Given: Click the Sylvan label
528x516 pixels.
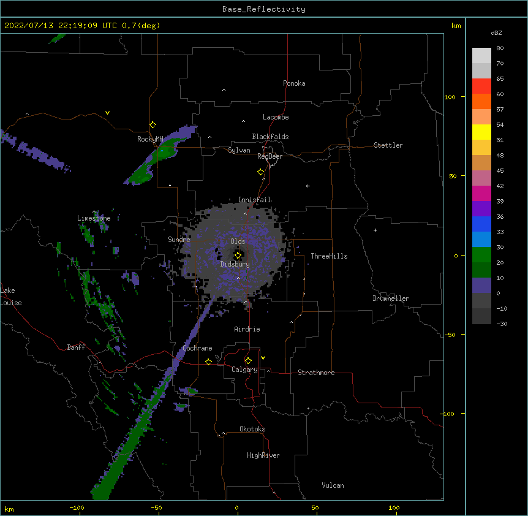Looking at the screenshot, I should coord(239,150).
